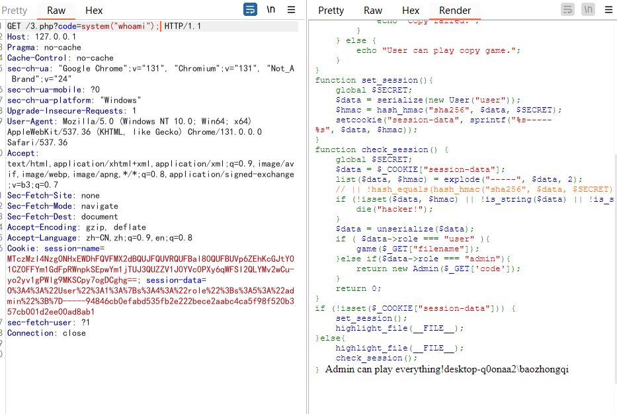Image resolution: width=617 pixels, height=414 pixels.
Task: Click the Pragma: no-cache header
Action: (x=44, y=48)
